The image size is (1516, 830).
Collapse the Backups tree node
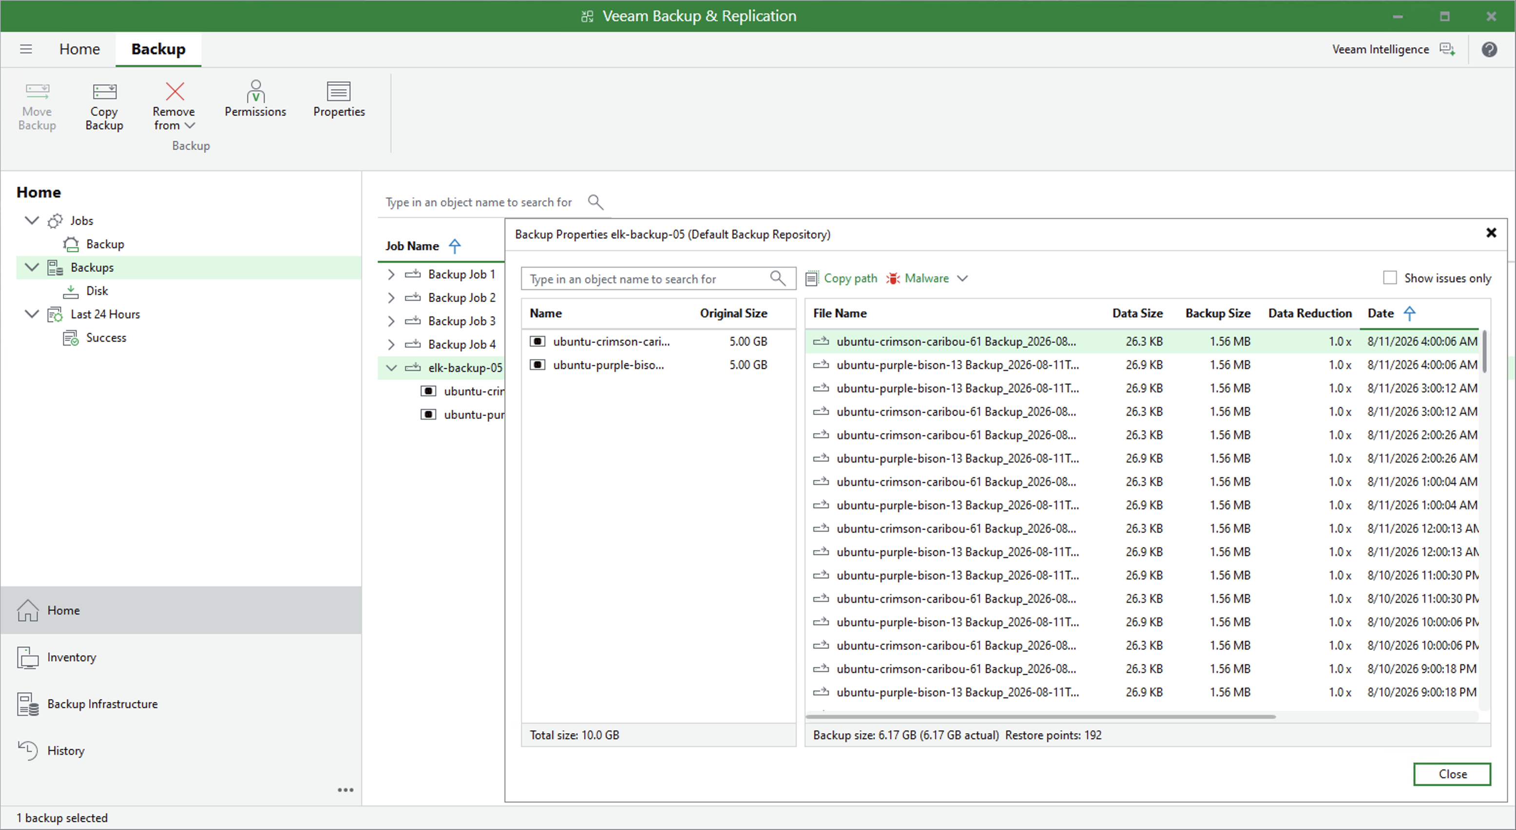(x=32, y=267)
